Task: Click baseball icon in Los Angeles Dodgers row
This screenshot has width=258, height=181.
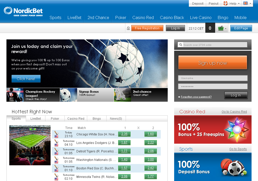Action: [x=56, y=141]
